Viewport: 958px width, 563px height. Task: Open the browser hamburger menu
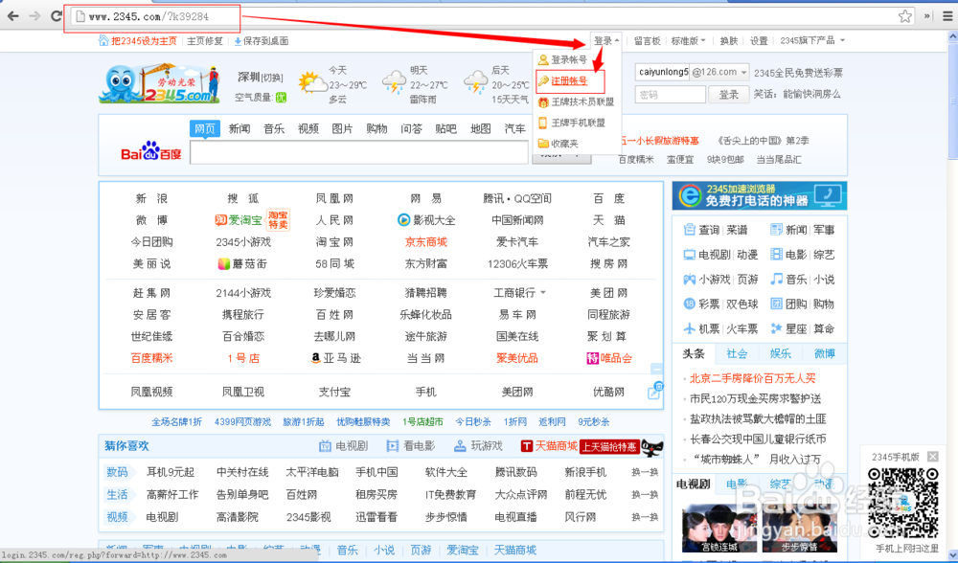click(x=947, y=16)
